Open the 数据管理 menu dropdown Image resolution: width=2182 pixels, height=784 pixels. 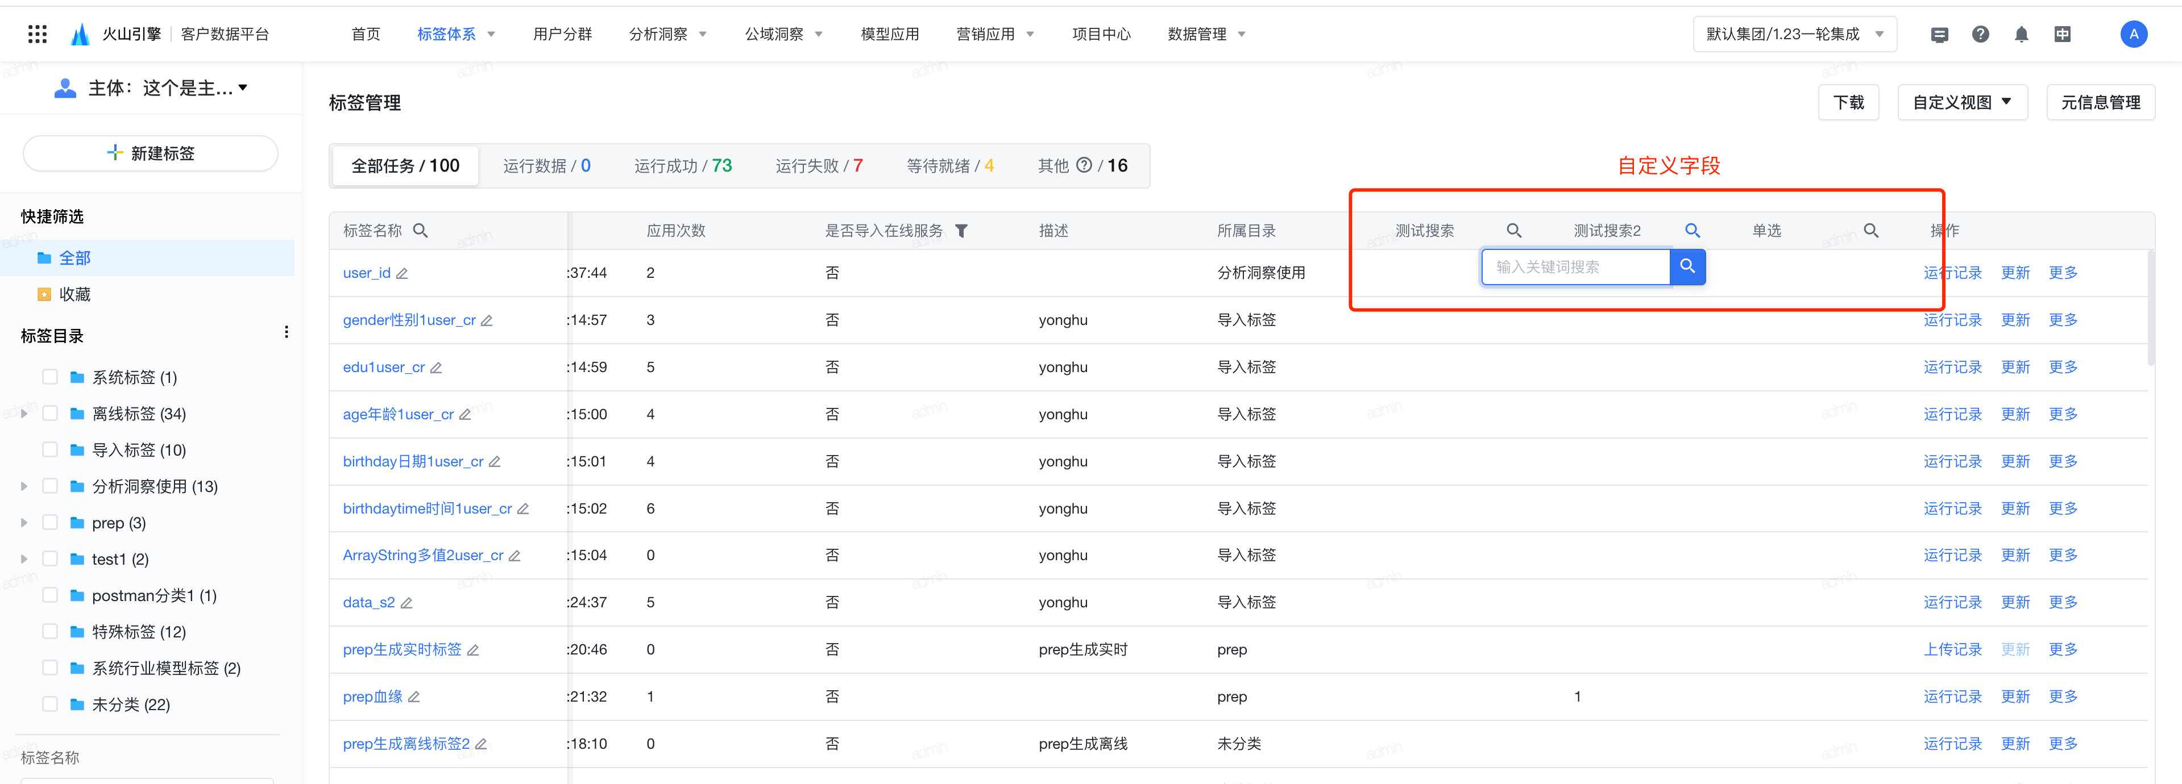point(1206,34)
